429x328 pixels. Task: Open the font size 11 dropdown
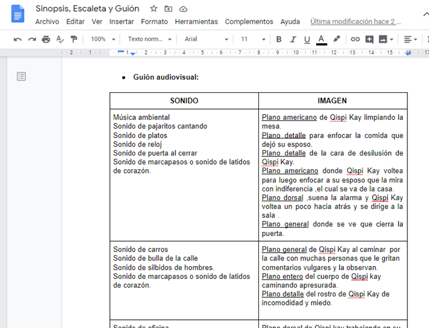[253, 39]
